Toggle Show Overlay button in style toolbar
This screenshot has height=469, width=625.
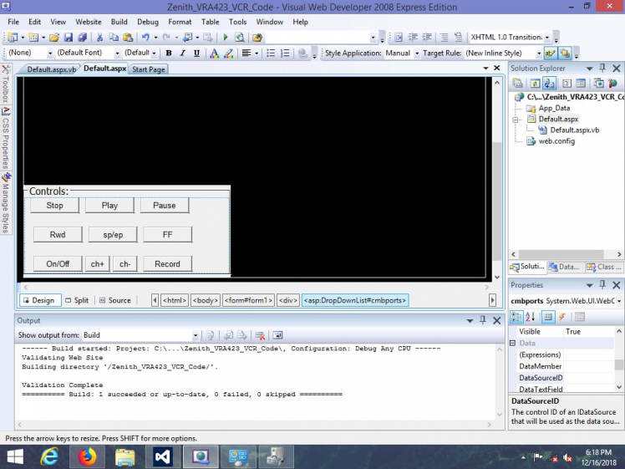click(564, 53)
